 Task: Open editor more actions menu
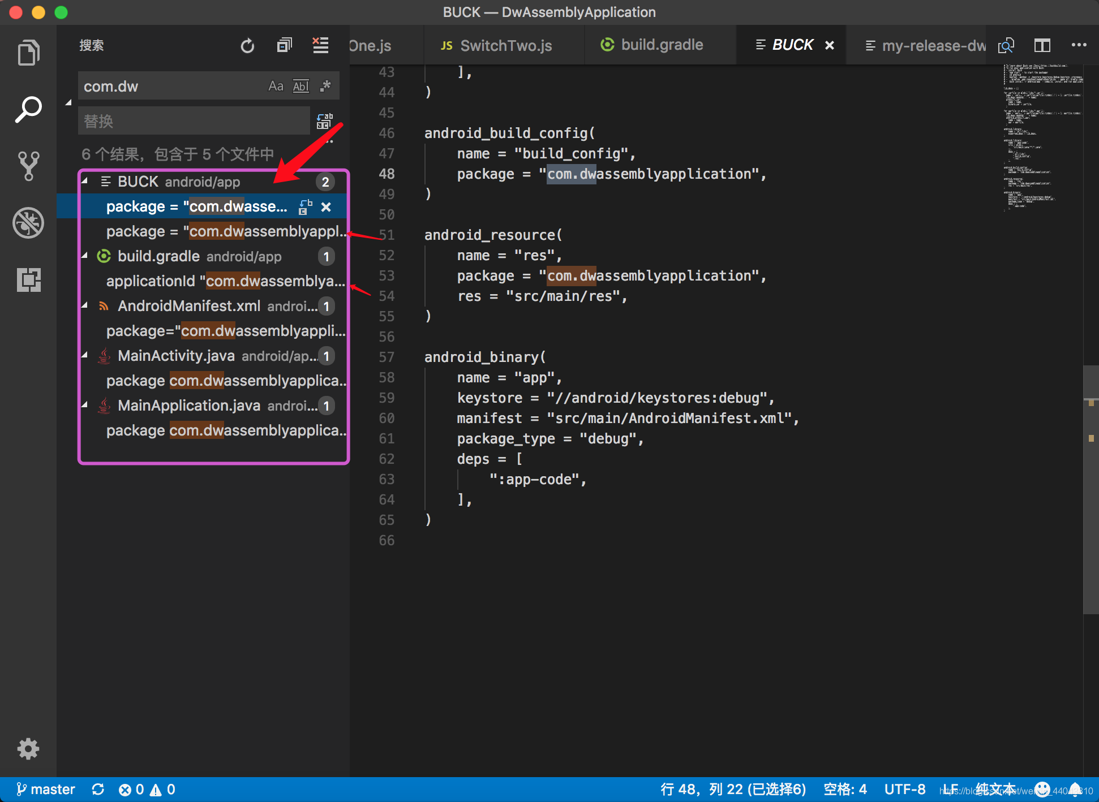pos(1079,45)
